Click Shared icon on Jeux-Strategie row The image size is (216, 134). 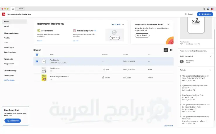[x=103, y=78]
